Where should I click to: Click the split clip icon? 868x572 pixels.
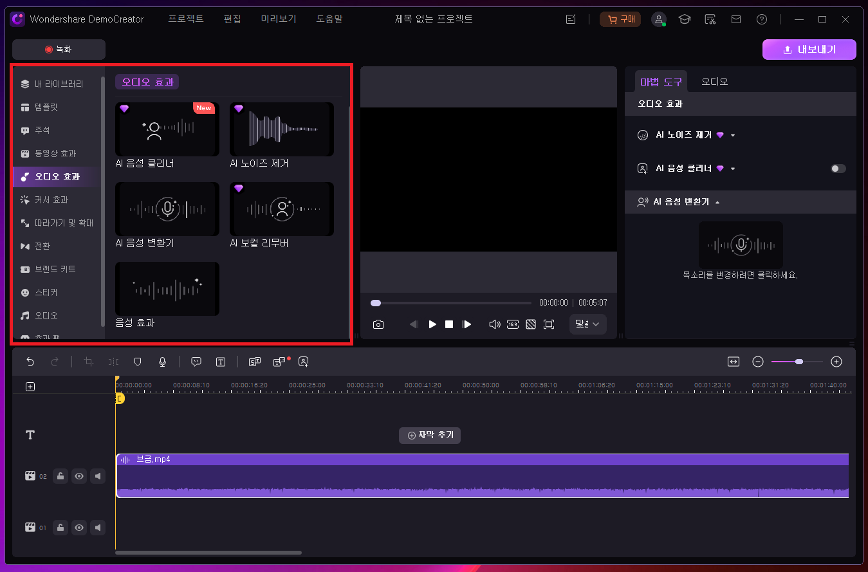click(x=113, y=362)
